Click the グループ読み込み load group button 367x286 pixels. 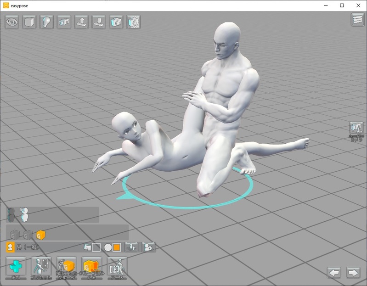pyautogui.click(x=91, y=268)
